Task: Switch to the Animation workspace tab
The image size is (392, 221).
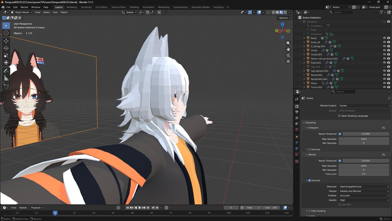Action: (148, 7)
